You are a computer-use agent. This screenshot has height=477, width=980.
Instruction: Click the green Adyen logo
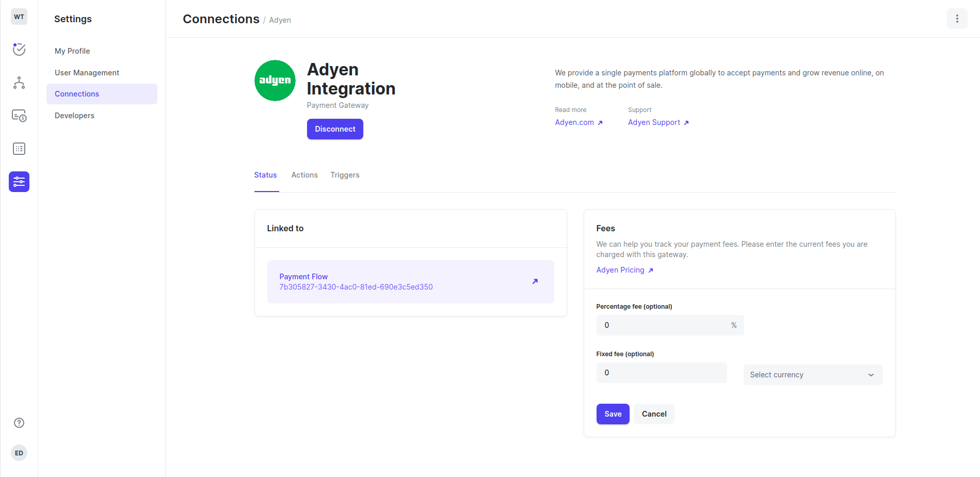pyautogui.click(x=275, y=81)
